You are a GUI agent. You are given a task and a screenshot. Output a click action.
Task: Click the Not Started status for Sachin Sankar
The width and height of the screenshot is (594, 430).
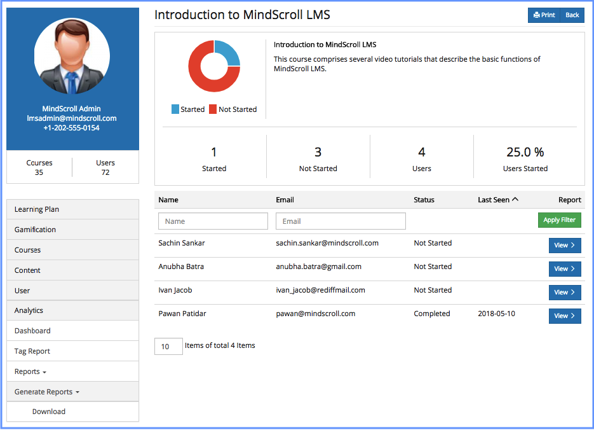[x=433, y=243]
